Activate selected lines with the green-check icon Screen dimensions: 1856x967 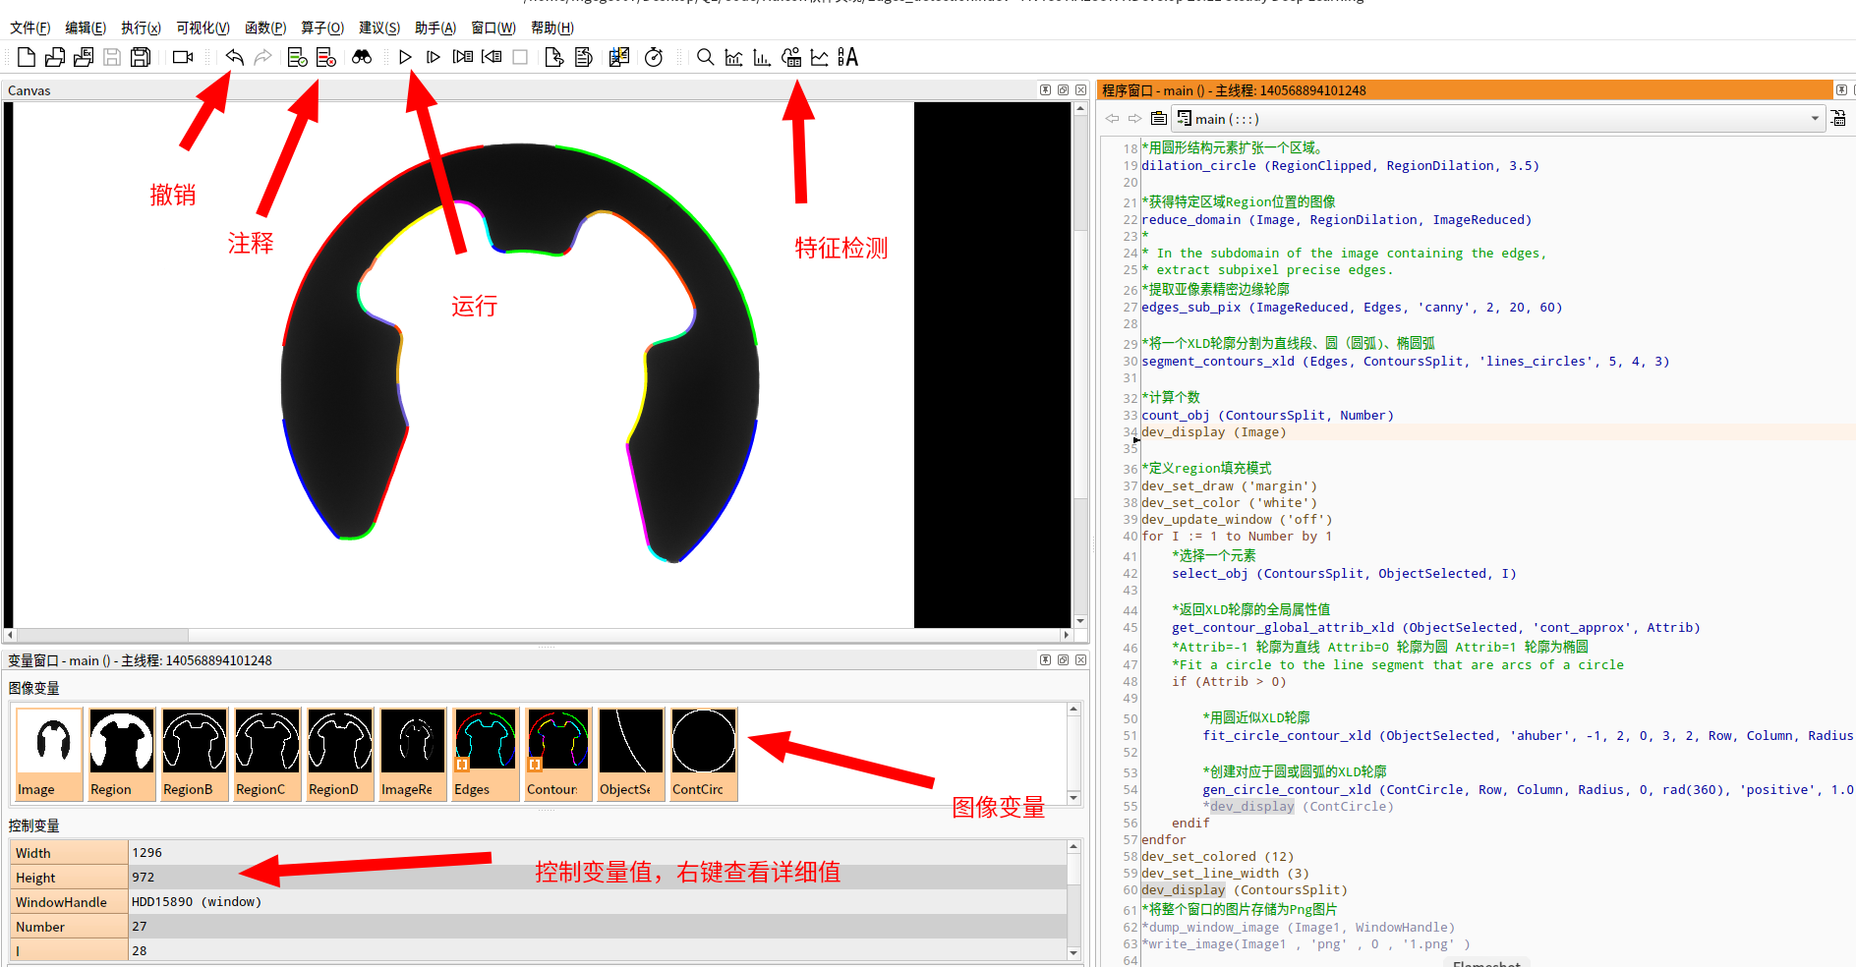point(297,57)
